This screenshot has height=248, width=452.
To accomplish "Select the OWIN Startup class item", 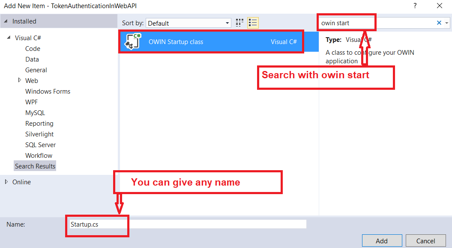I will (219, 42).
